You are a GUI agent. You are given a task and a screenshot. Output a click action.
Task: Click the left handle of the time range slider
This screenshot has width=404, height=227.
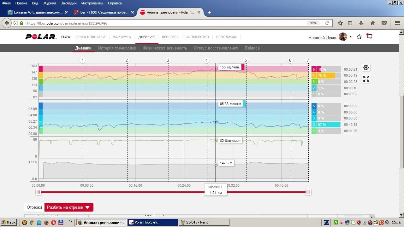point(38,192)
